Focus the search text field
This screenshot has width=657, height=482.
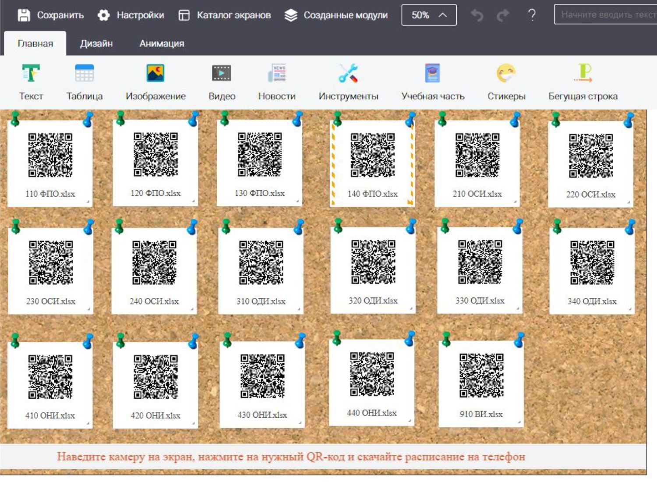point(605,14)
